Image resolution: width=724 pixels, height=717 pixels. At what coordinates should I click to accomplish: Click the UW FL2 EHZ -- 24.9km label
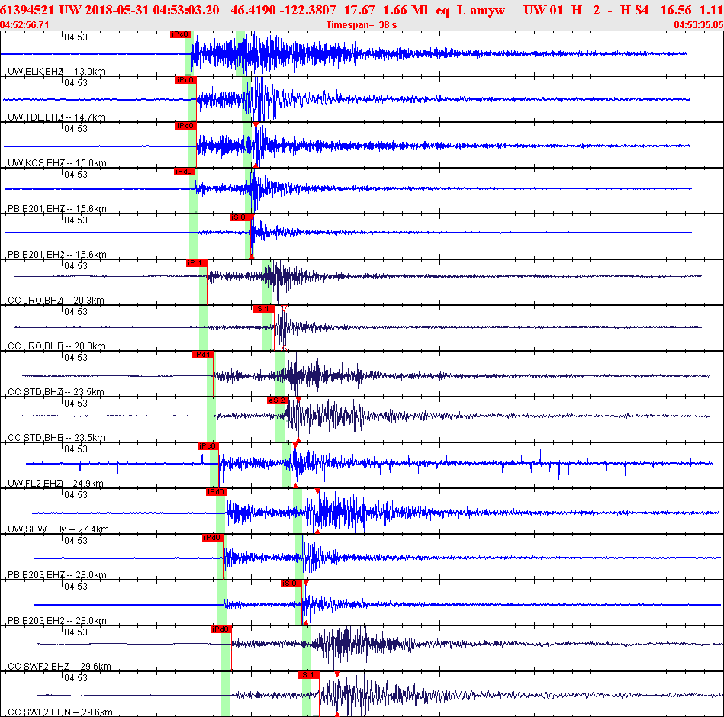pyautogui.click(x=56, y=483)
